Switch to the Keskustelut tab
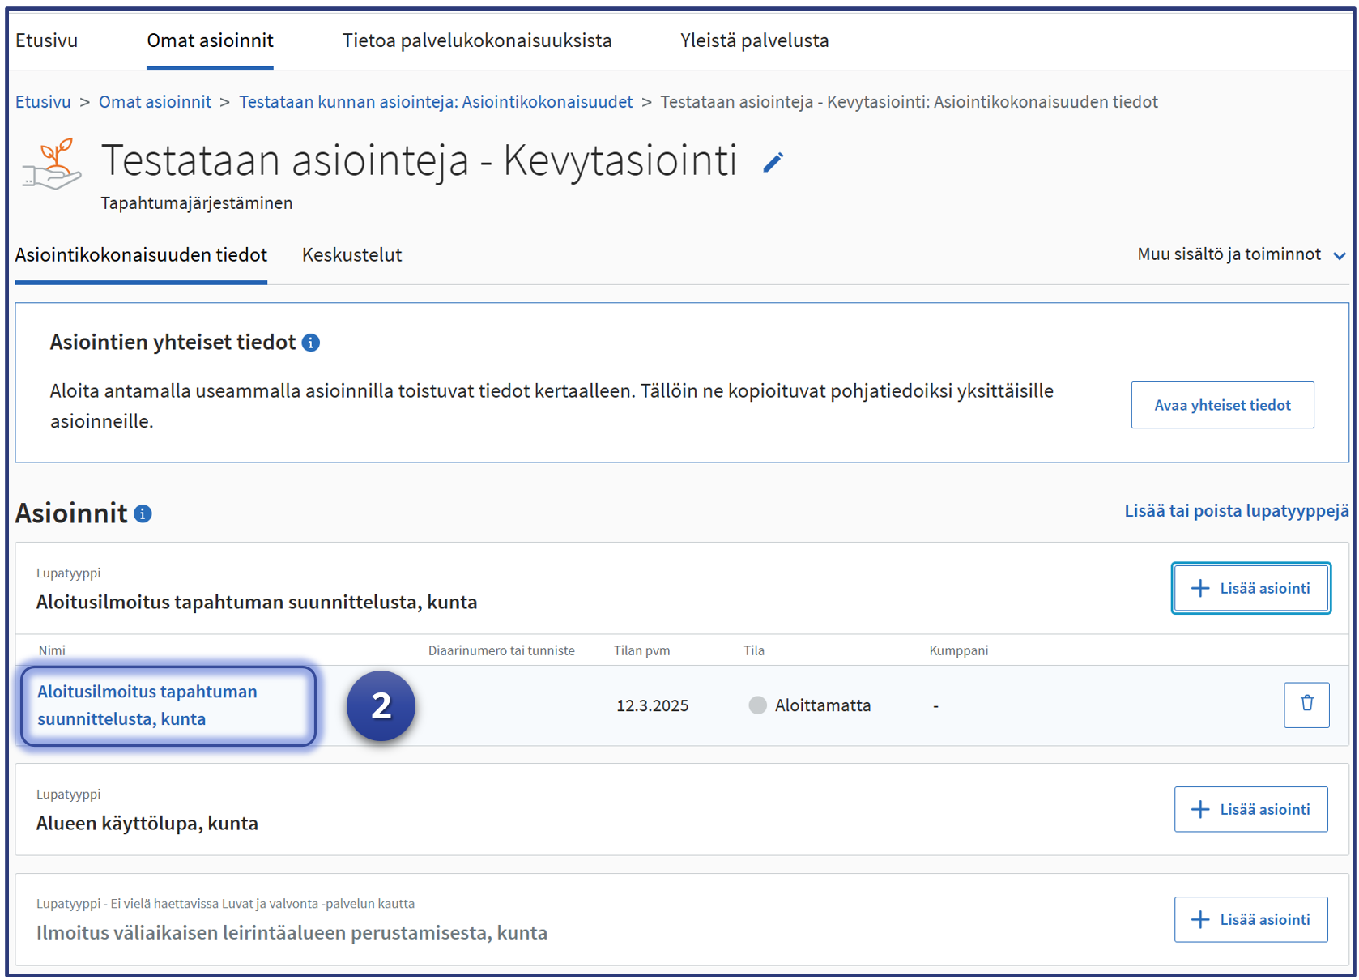This screenshot has width=1359, height=980. point(351,255)
